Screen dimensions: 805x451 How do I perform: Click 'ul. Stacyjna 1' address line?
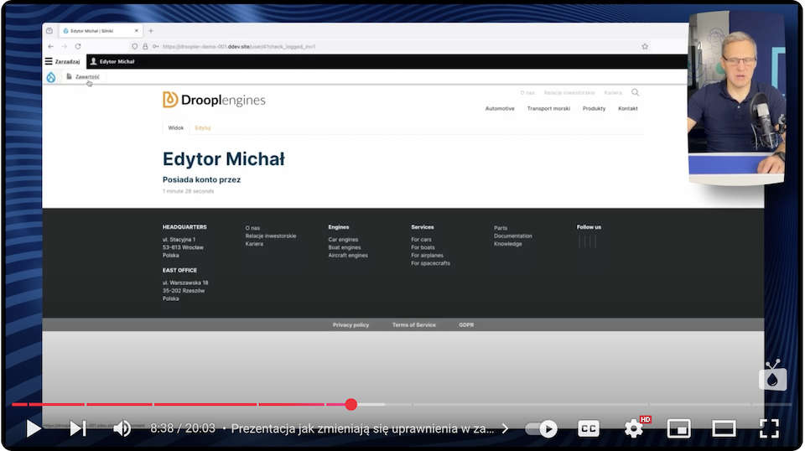[x=179, y=240]
